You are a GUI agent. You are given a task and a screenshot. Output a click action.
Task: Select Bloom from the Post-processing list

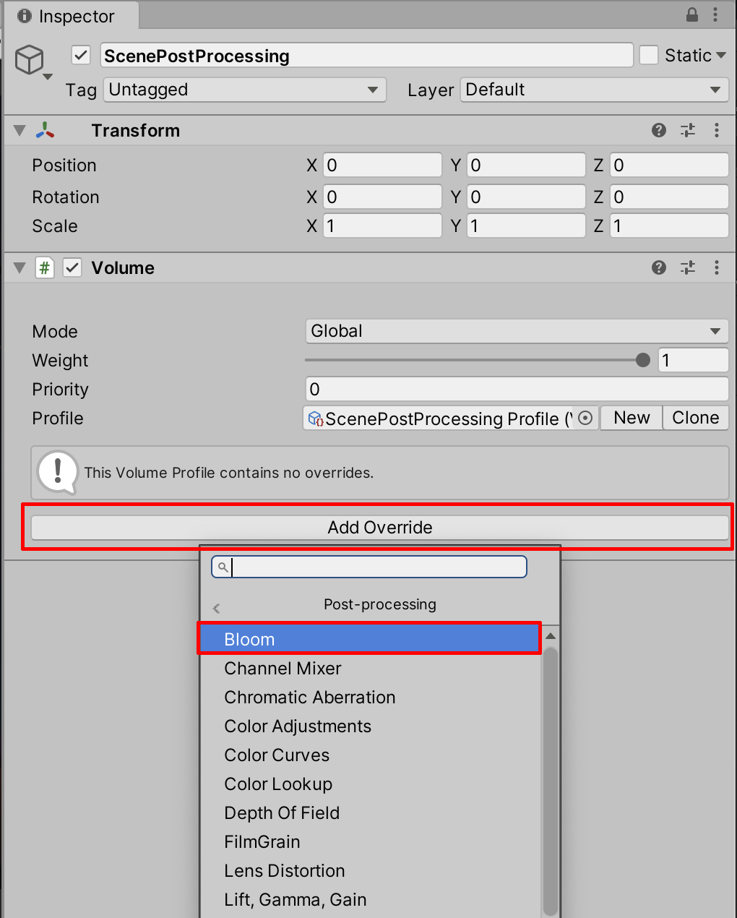pos(369,639)
